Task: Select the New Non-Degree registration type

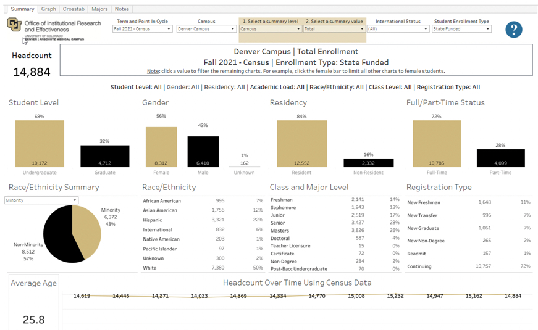Action: (x=469, y=241)
